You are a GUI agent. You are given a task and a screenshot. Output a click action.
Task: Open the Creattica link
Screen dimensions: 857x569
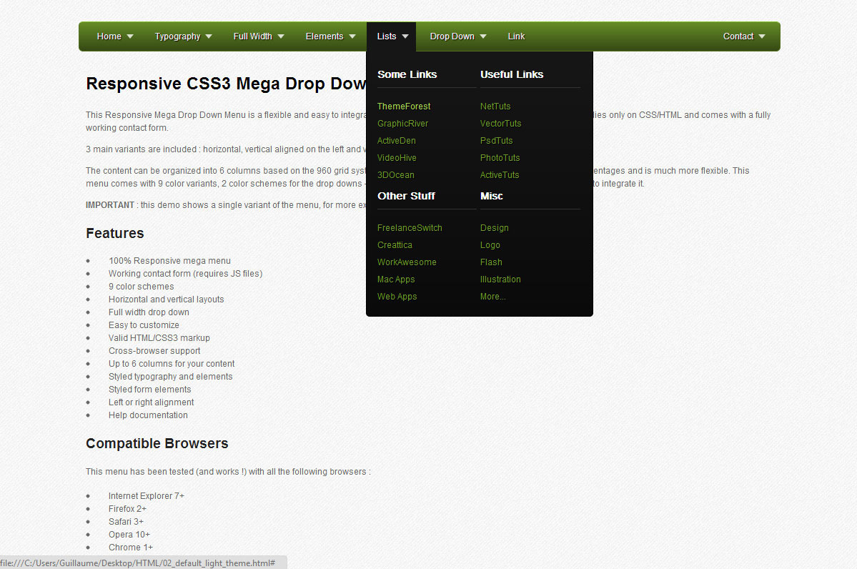pos(395,245)
